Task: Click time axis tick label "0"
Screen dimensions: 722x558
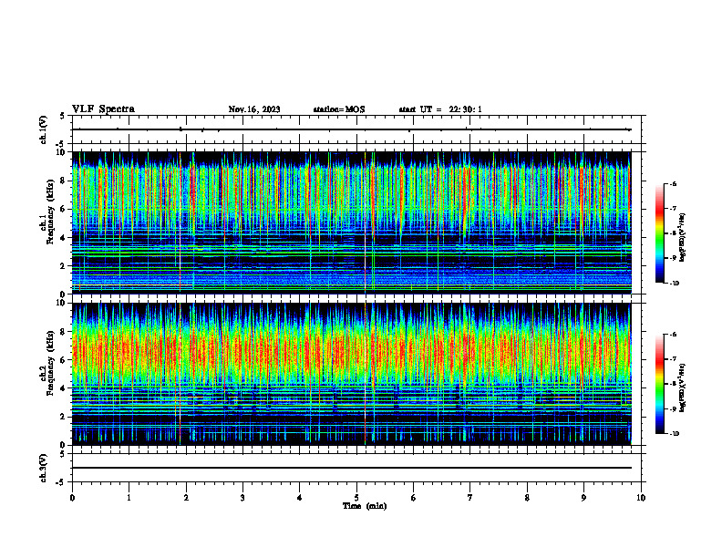Action: pos(72,498)
